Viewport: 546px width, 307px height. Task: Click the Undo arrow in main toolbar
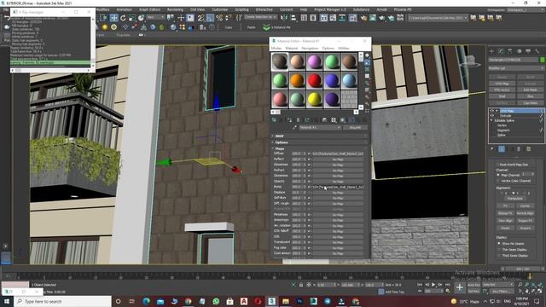click(7, 18)
